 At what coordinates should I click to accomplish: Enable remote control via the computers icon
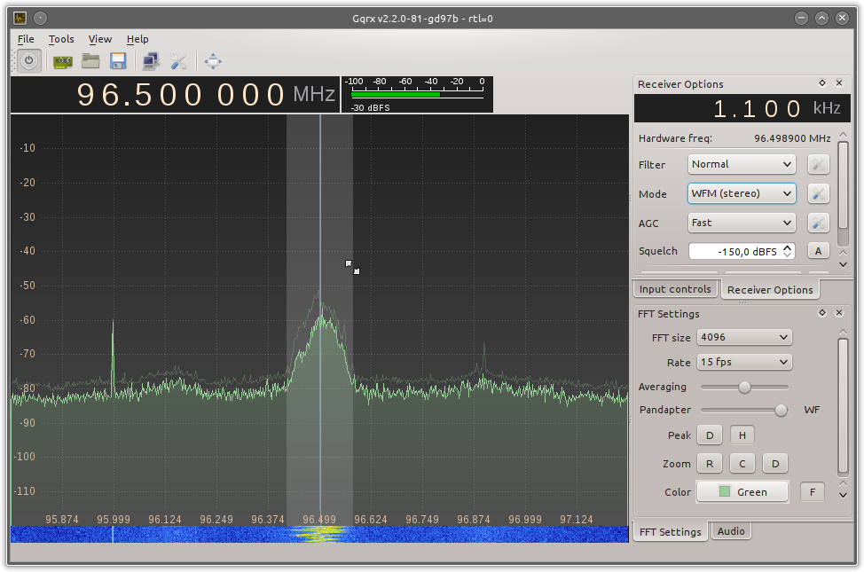pos(150,61)
